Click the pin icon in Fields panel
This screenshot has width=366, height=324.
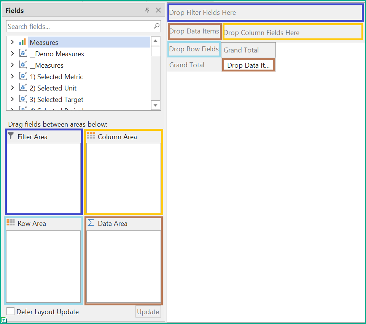tap(147, 11)
